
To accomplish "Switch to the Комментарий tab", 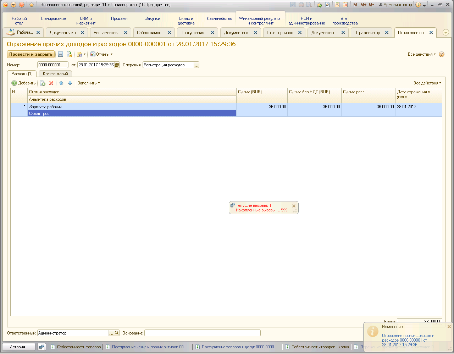I will (55, 74).
